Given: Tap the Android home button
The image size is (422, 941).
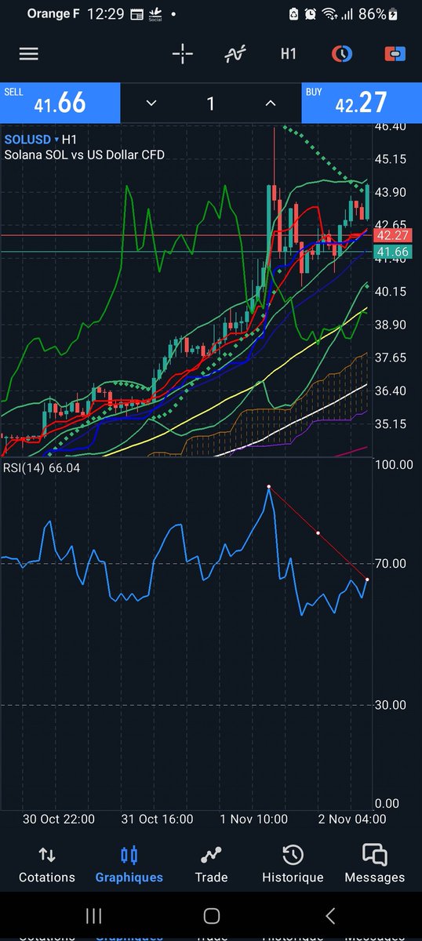Looking at the screenshot, I should pos(211,915).
